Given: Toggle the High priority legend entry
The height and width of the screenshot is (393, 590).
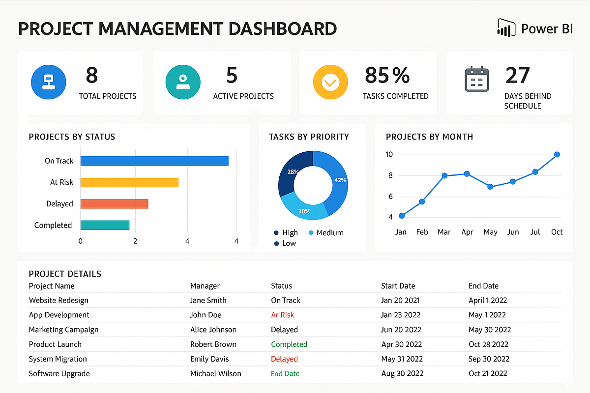Looking at the screenshot, I should (287, 232).
